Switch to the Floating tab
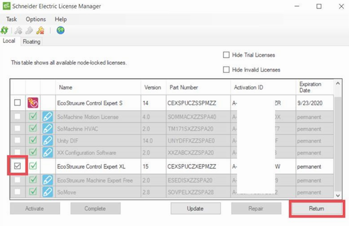This screenshot has width=349, height=226. point(32,42)
